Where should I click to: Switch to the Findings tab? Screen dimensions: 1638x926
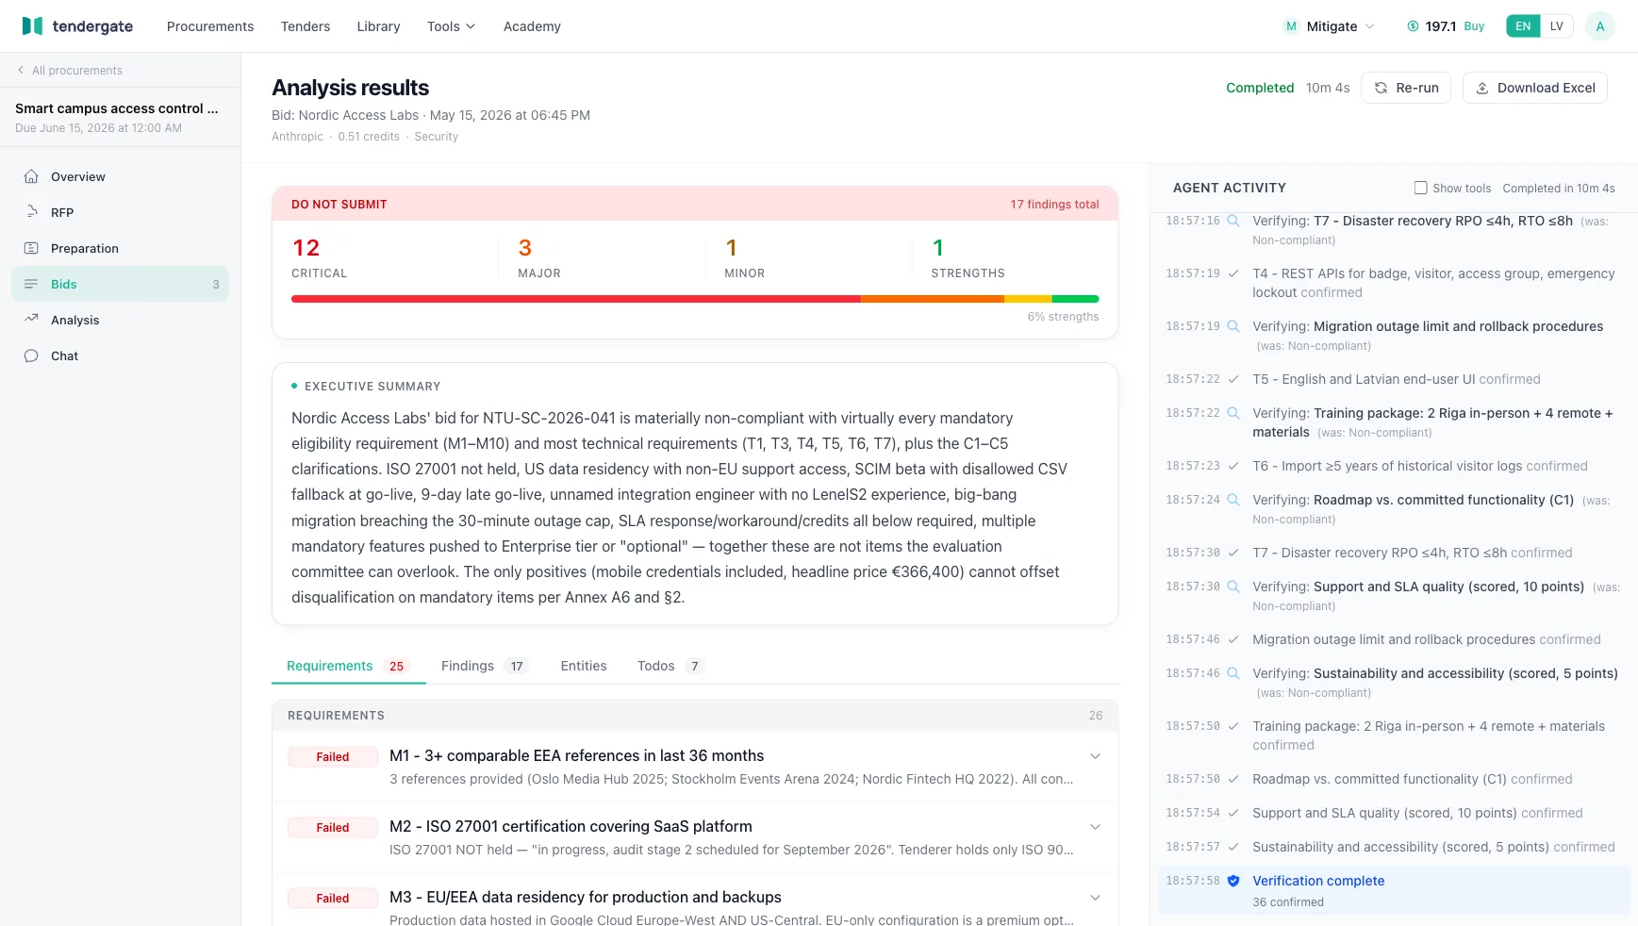click(485, 666)
